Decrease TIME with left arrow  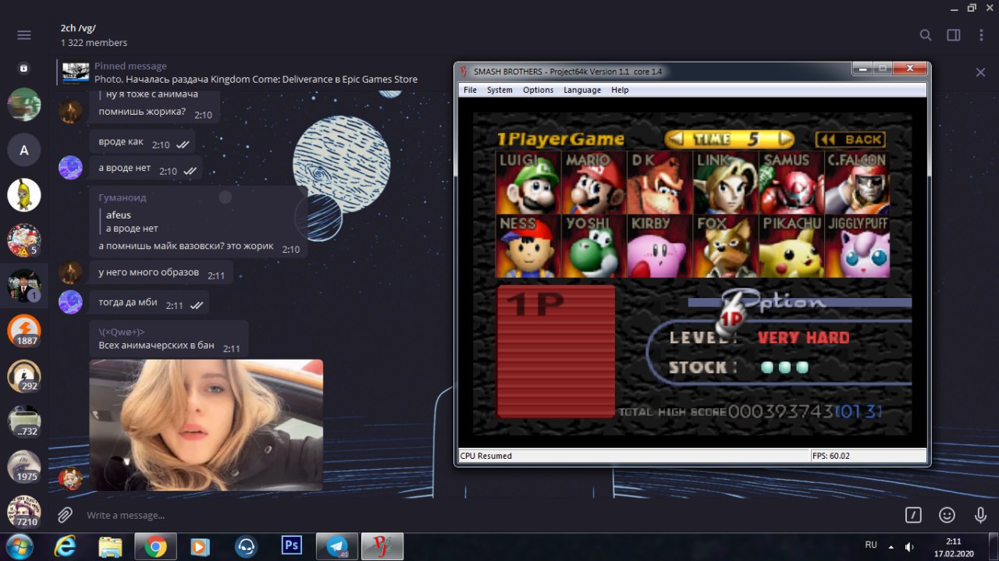pyautogui.click(x=677, y=139)
